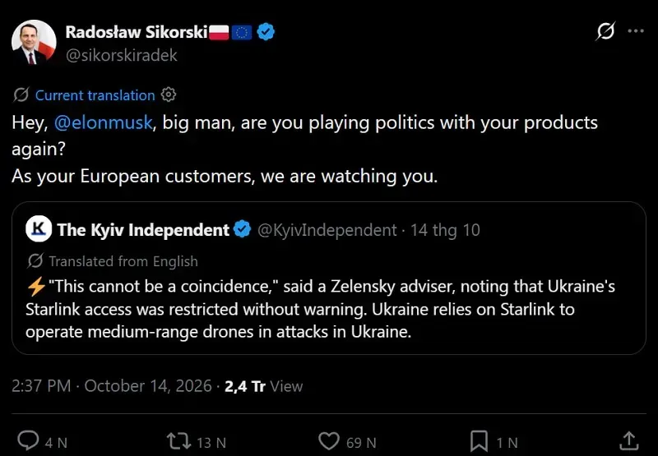The width and height of the screenshot is (658, 456).
Task: Open The Kyiv Independent quoted account name
Action: (143, 230)
